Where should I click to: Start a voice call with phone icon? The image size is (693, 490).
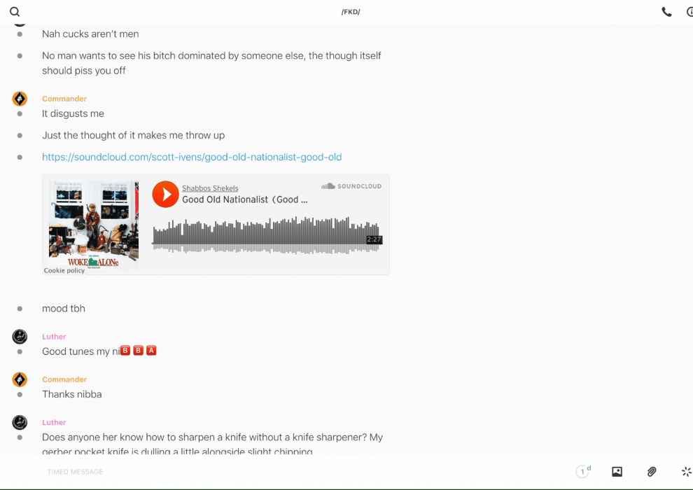point(666,12)
